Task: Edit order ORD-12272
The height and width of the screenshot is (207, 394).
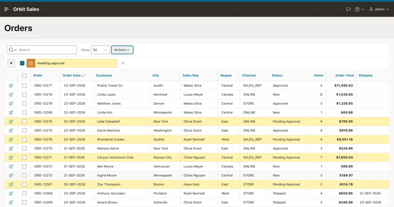Action: (x=11, y=167)
